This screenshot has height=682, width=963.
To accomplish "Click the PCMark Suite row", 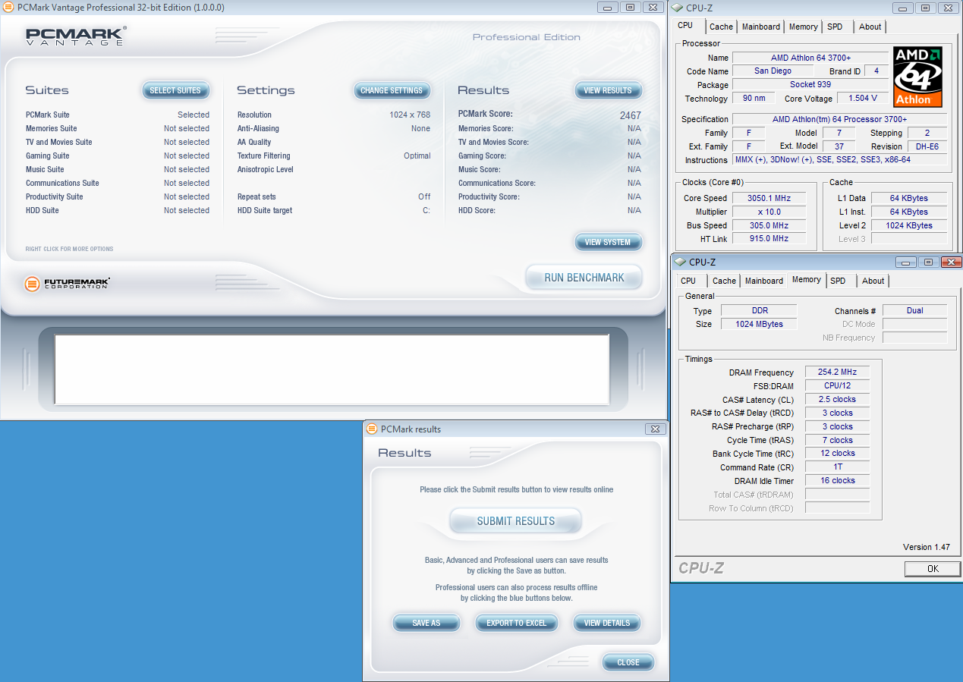I will pyautogui.click(x=118, y=115).
